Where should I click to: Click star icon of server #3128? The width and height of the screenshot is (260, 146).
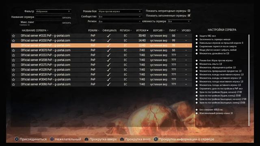13,70
